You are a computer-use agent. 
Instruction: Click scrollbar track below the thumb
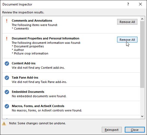[142, 101]
